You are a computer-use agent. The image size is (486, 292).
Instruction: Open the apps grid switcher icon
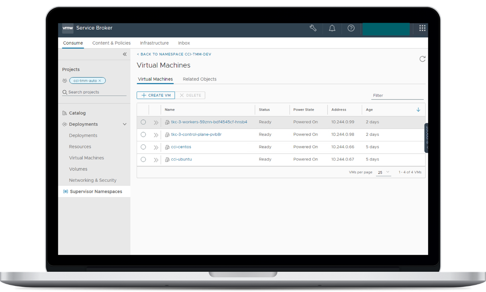pos(422,28)
